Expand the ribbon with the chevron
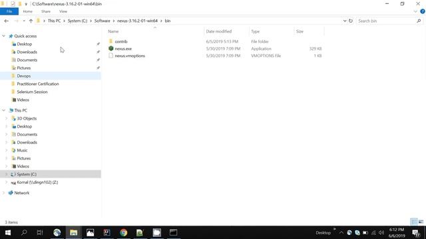 tap(415, 11)
